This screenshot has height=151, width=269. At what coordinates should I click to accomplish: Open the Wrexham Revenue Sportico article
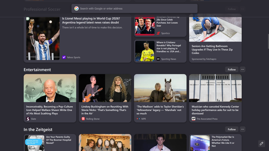coord(168,21)
